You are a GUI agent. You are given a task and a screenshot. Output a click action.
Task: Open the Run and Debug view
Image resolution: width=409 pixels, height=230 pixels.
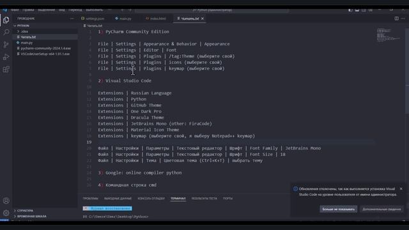(x=6, y=57)
